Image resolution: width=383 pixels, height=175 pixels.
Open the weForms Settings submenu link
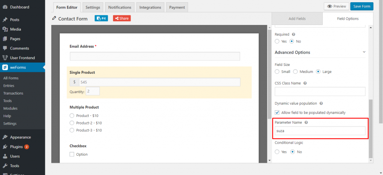pyautogui.click(x=10, y=124)
